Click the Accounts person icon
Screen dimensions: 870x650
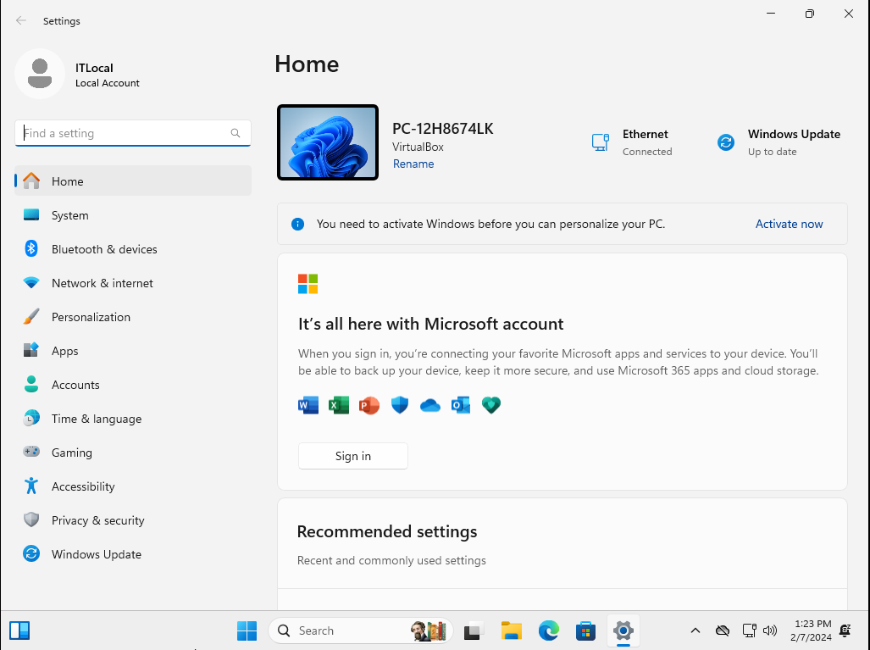click(31, 384)
